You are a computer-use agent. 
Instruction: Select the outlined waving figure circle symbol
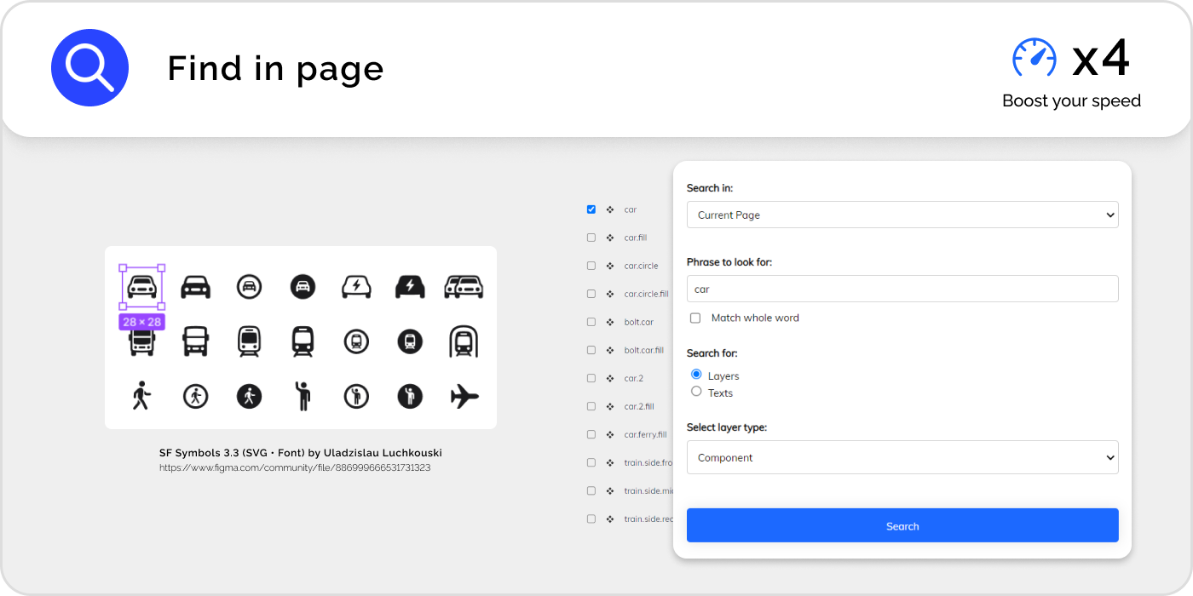tap(356, 396)
